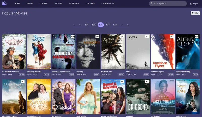Click SD badge on Bound & Babysitting
202x117 pixels.
(122, 81)
